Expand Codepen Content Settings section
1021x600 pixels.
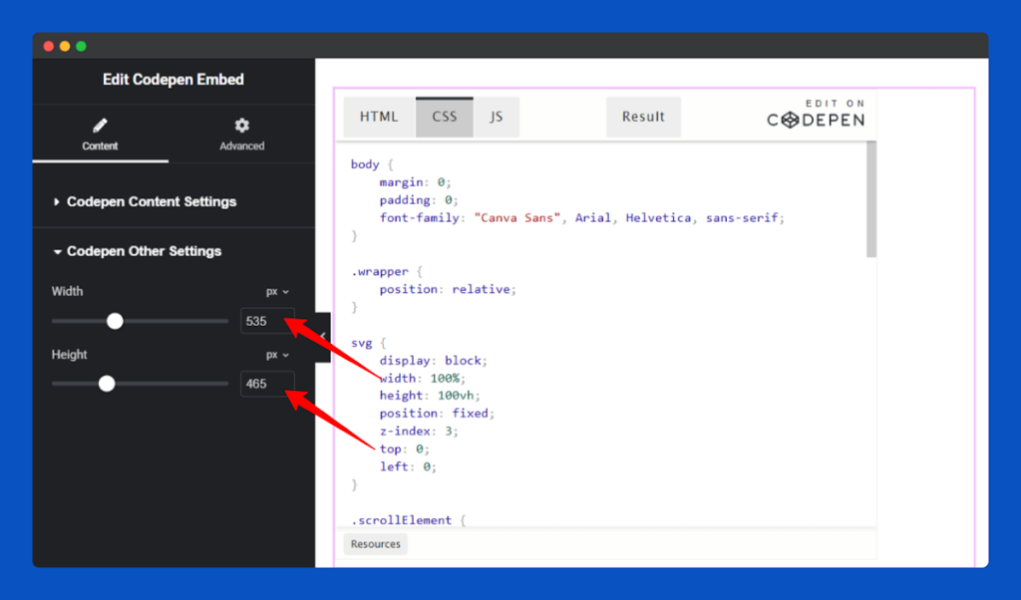(152, 201)
